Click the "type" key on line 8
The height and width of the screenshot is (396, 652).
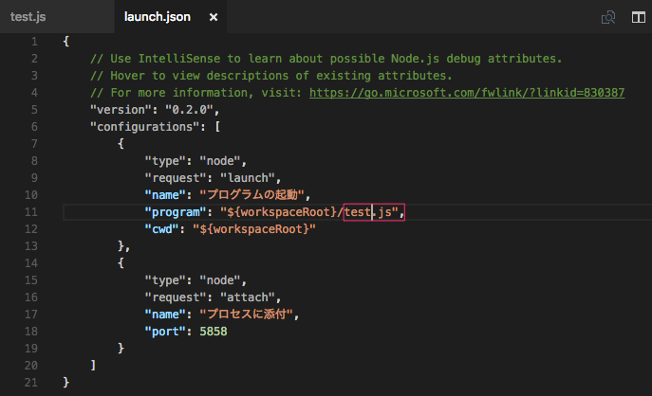165,161
